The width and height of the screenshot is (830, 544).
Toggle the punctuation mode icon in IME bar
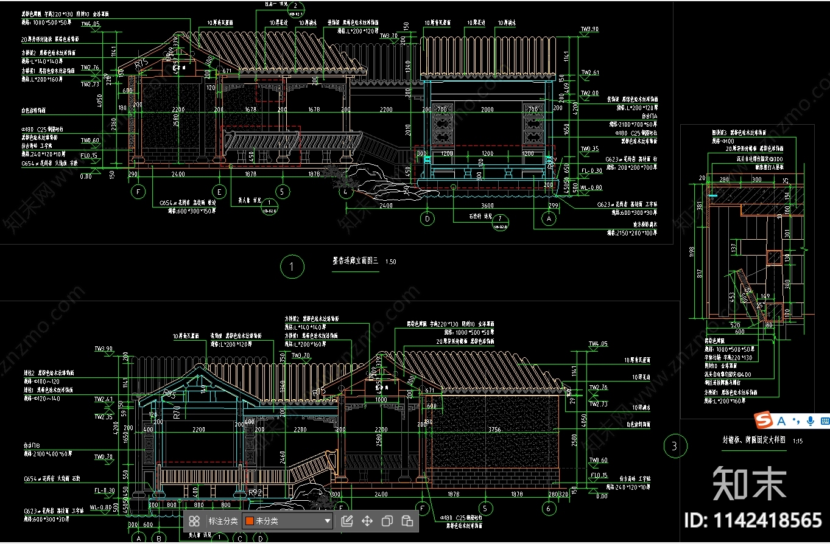tap(796, 421)
